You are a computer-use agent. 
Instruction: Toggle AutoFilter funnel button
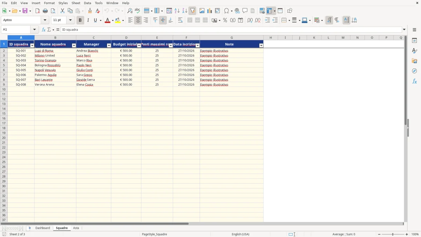193,11
